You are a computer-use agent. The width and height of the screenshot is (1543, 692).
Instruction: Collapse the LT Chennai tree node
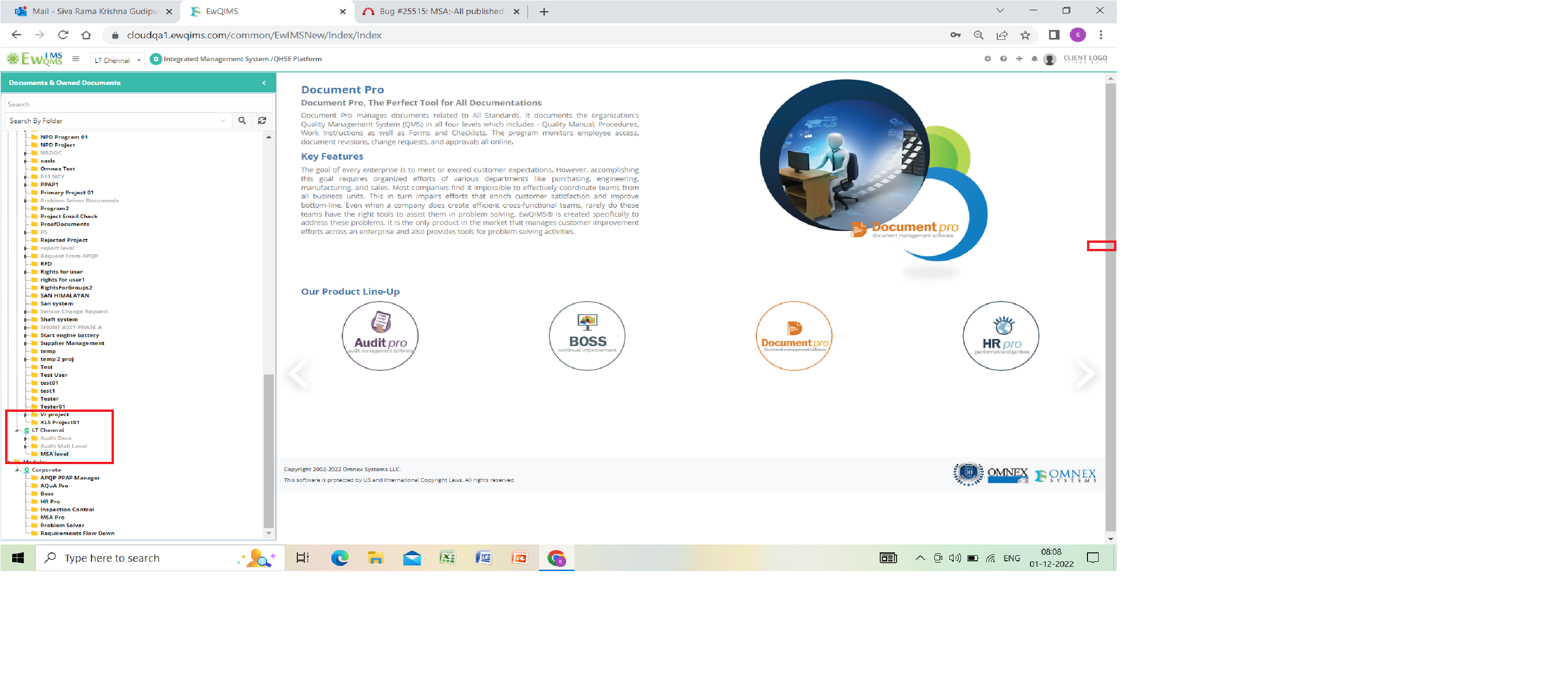click(x=17, y=430)
